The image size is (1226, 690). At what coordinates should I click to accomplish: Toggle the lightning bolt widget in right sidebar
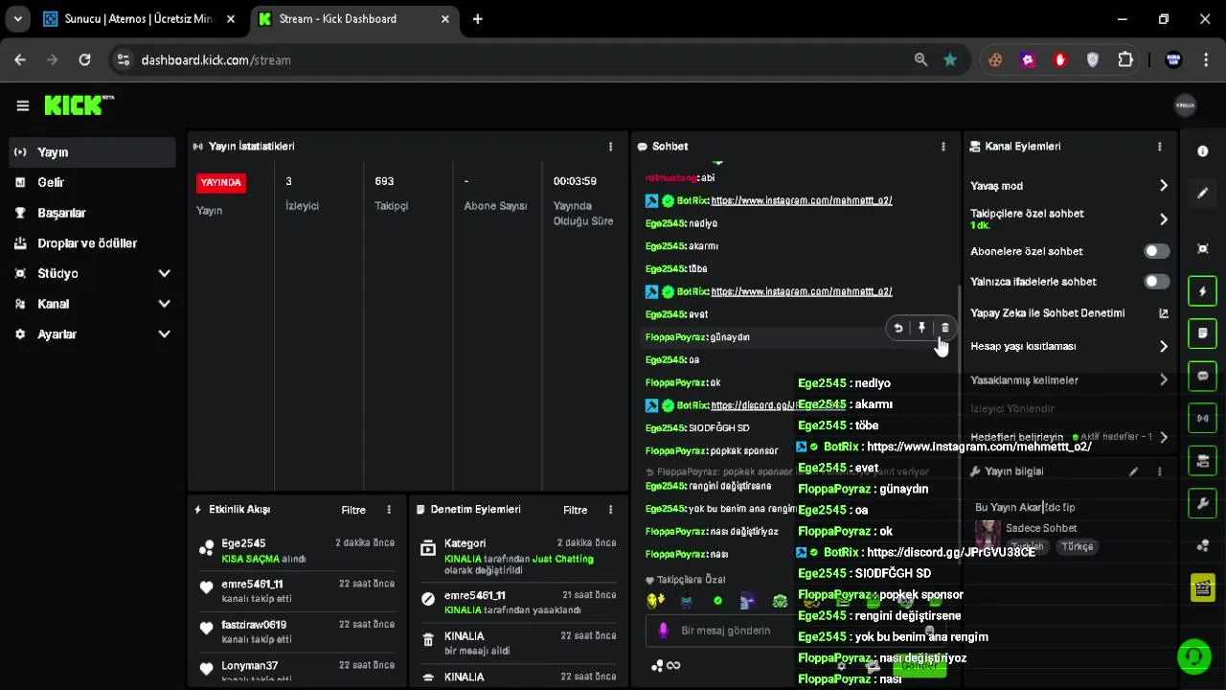[1203, 291]
